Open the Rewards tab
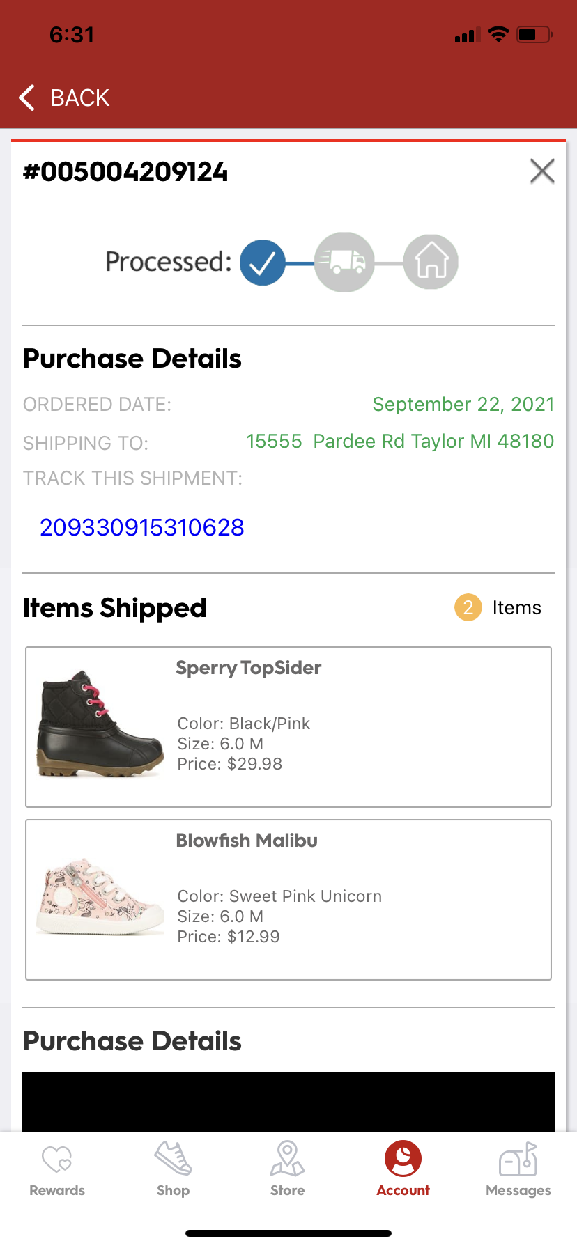The height and width of the screenshot is (1248, 577). pos(57,1170)
